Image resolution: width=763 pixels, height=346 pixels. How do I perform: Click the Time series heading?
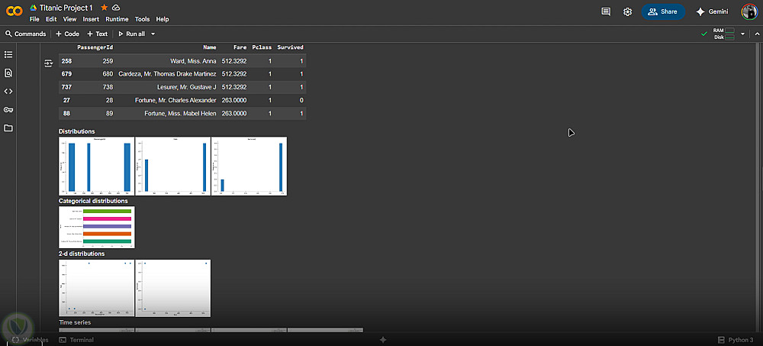click(75, 322)
